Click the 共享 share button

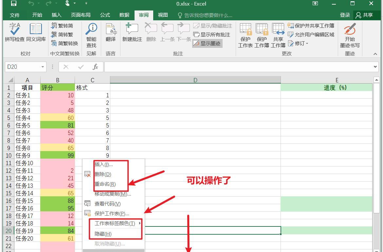[364, 15]
